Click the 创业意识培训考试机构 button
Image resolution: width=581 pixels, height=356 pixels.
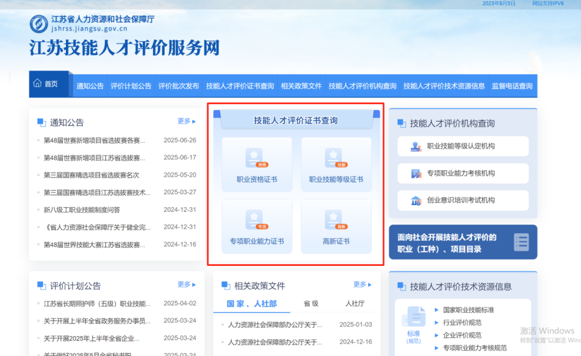[x=463, y=200]
